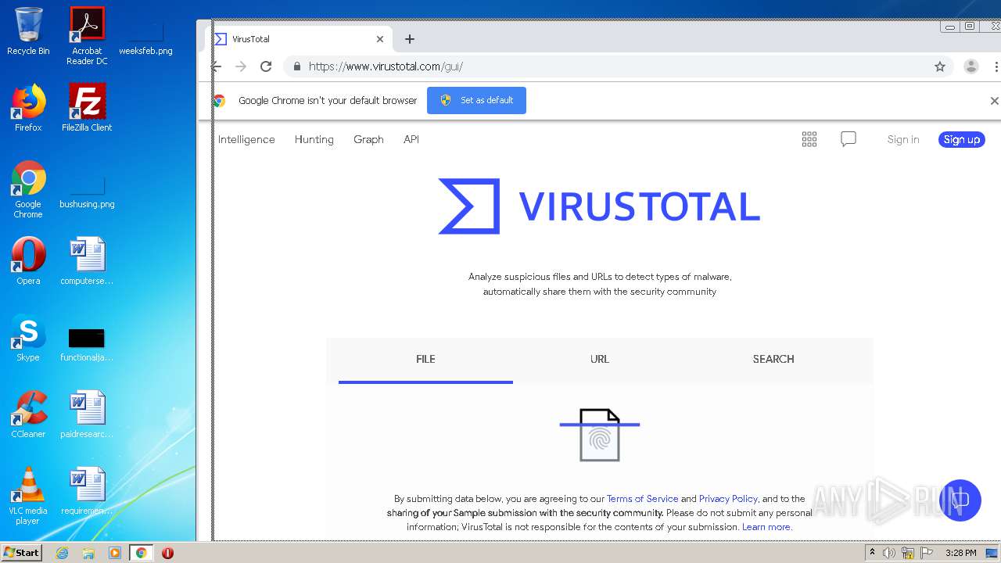Click the file upload fingerprint icon
Viewport: 1001px width, 563px height.
point(600,435)
